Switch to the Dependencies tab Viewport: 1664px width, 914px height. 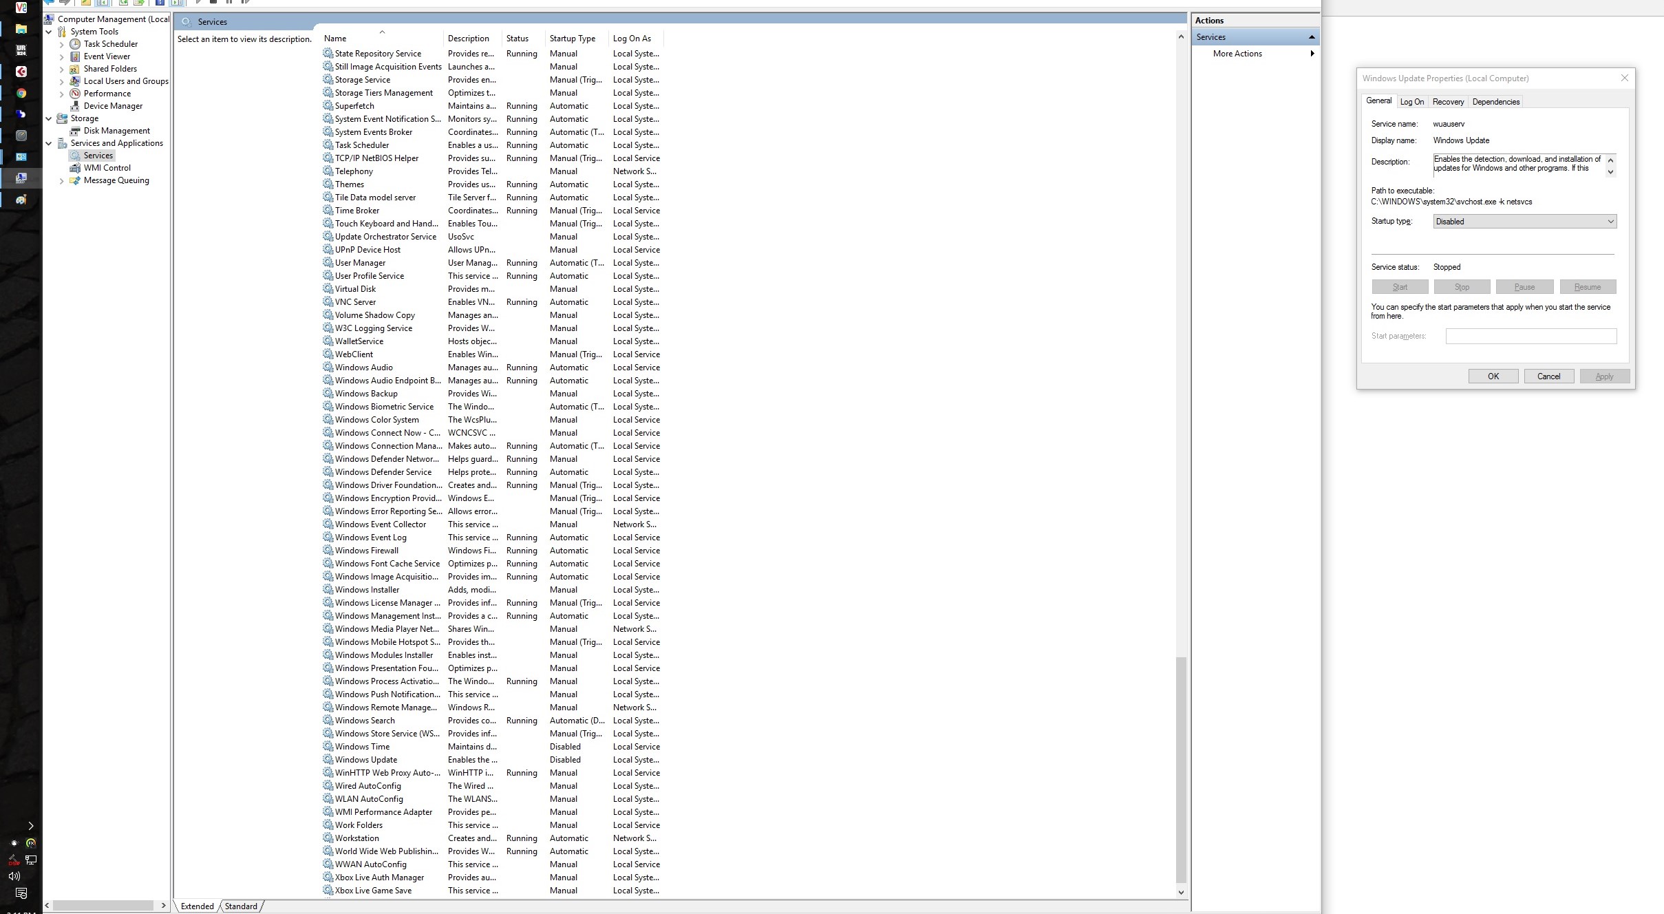[1495, 102]
